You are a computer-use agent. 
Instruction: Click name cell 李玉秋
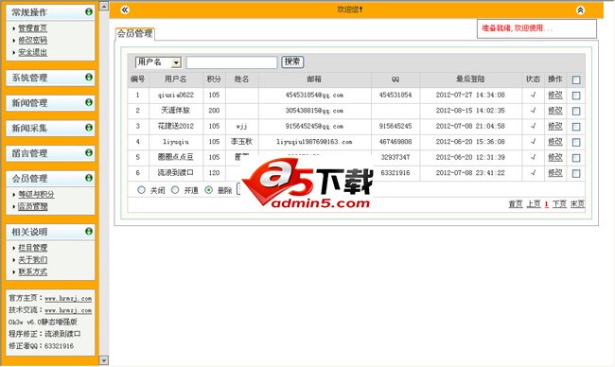[x=241, y=142]
